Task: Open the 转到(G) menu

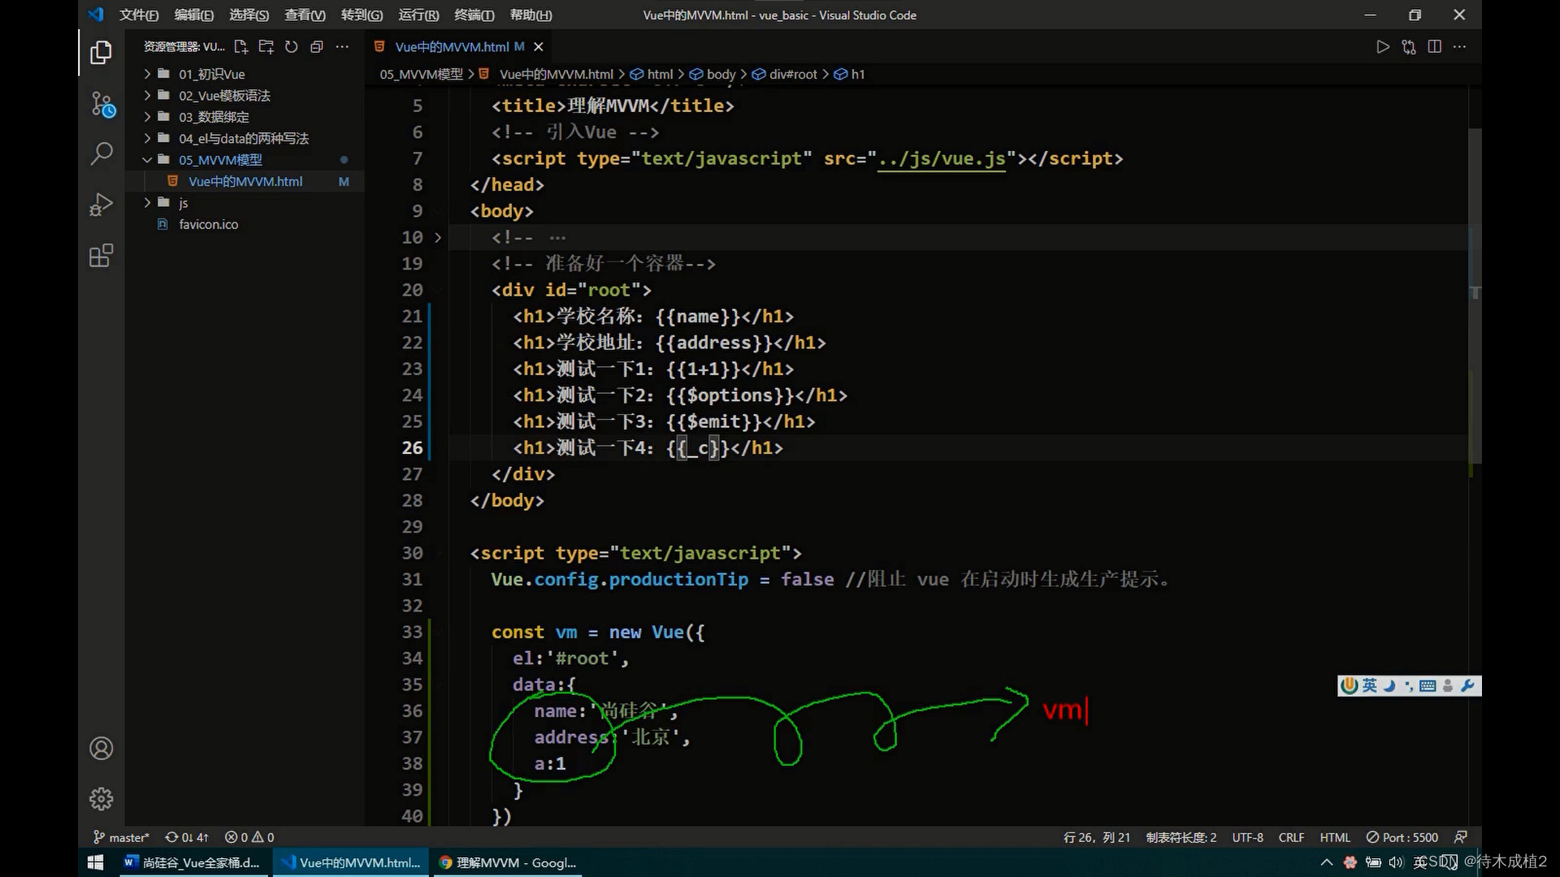Action: coord(362,15)
